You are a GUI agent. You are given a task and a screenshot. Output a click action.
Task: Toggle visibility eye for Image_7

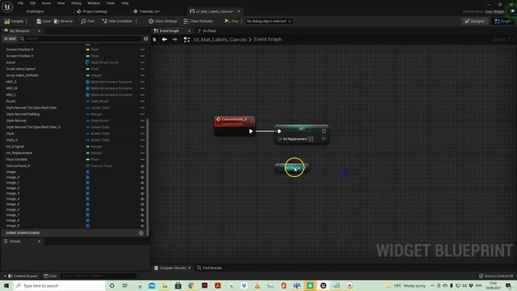pyautogui.click(x=142, y=215)
